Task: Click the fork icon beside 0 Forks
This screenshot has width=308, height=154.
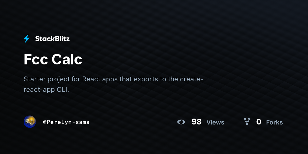Action: pos(247,122)
